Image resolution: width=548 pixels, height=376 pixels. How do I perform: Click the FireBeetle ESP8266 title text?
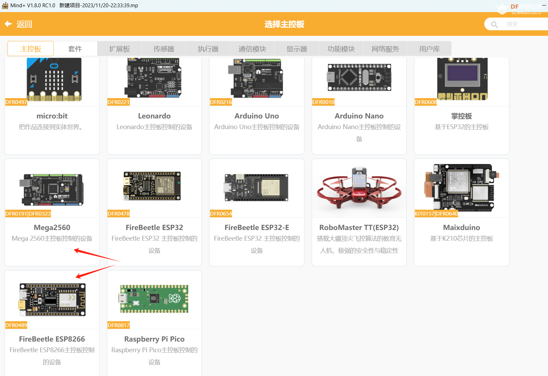tap(52, 339)
